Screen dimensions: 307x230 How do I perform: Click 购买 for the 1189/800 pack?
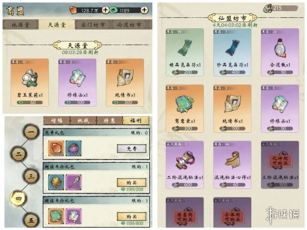coord(131,216)
